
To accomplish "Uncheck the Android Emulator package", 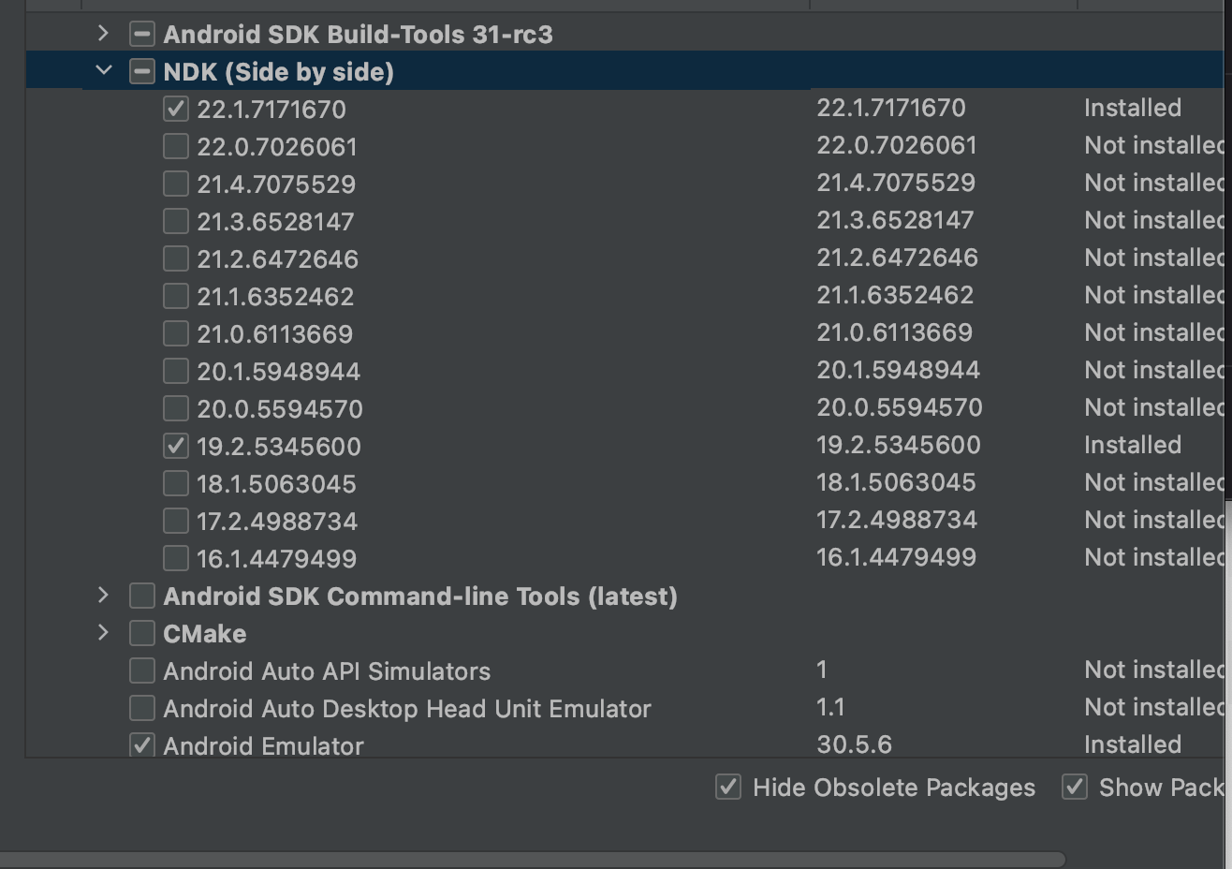I will coord(141,746).
